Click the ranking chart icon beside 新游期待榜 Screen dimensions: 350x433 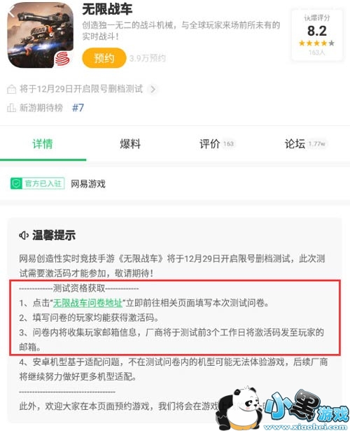coord(11,108)
